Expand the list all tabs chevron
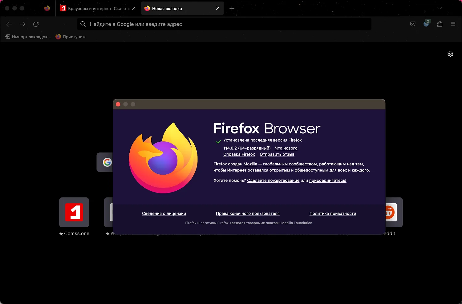The width and height of the screenshot is (462, 304). 440,8
